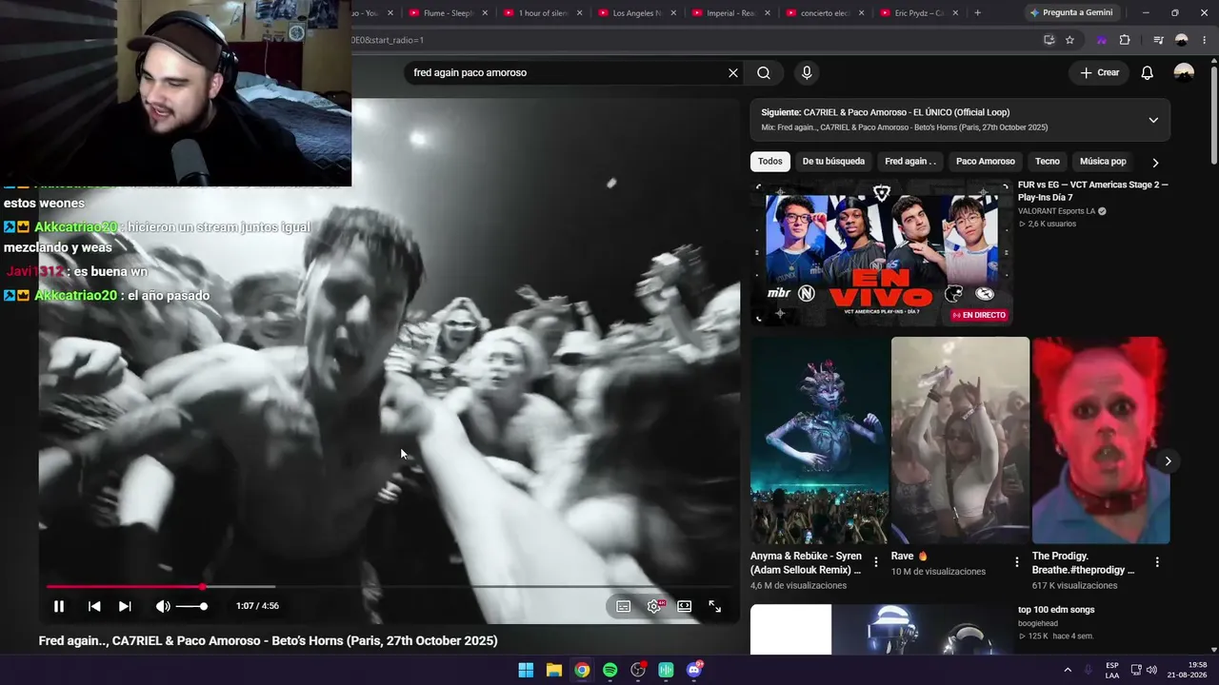The height and width of the screenshot is (685, 1219).
Task: Open Spotify from the taskbar
Action: coord(610,670)
